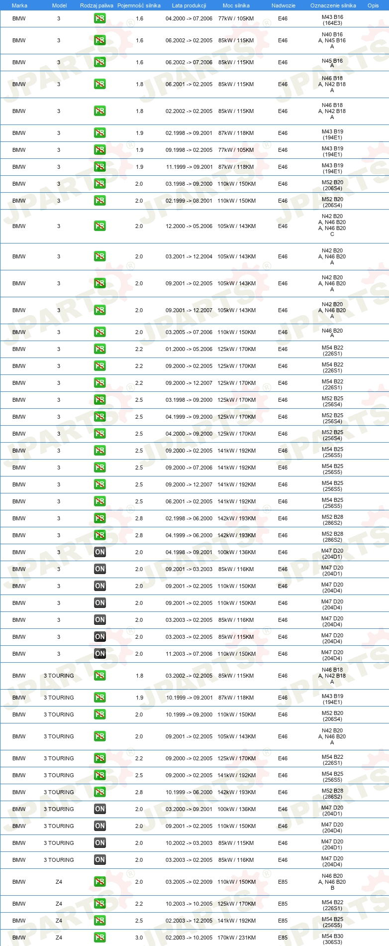Click petrol icon in the 02.1998 -> 09.2001 row
The height and width of the screenshot is (946, 389).
coord(100,133)
